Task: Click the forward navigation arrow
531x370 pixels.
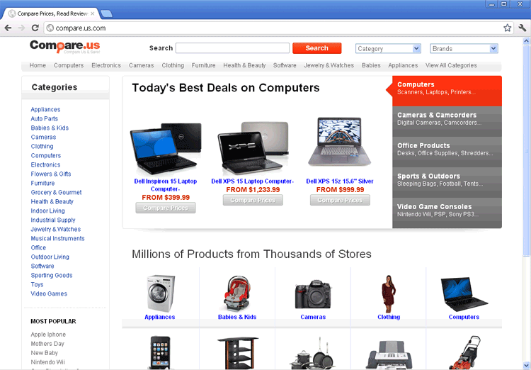Action: click(21, 28)
